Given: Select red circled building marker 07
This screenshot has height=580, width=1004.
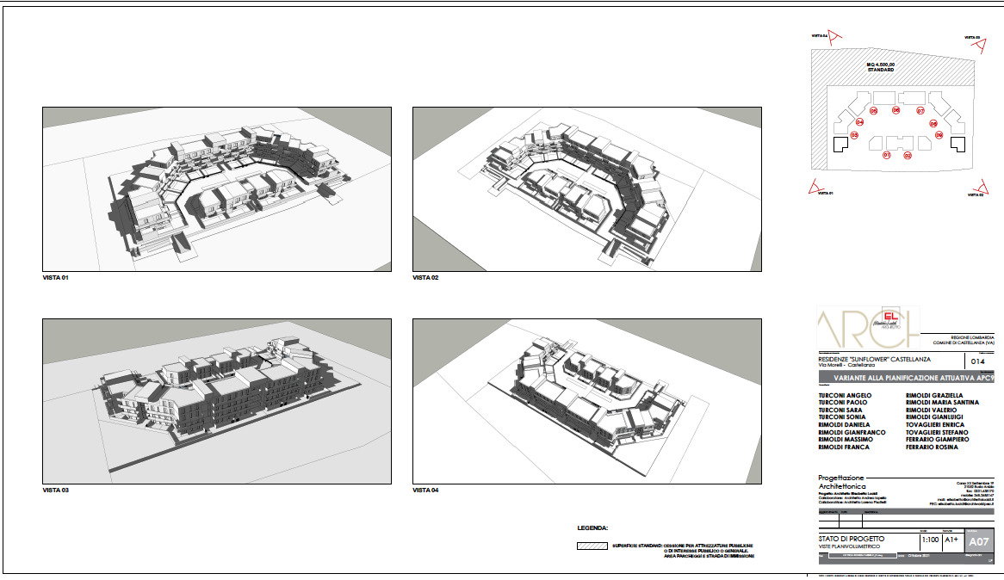Looking at the screenshot, I should pyautogui.click(x=920, y=112).
